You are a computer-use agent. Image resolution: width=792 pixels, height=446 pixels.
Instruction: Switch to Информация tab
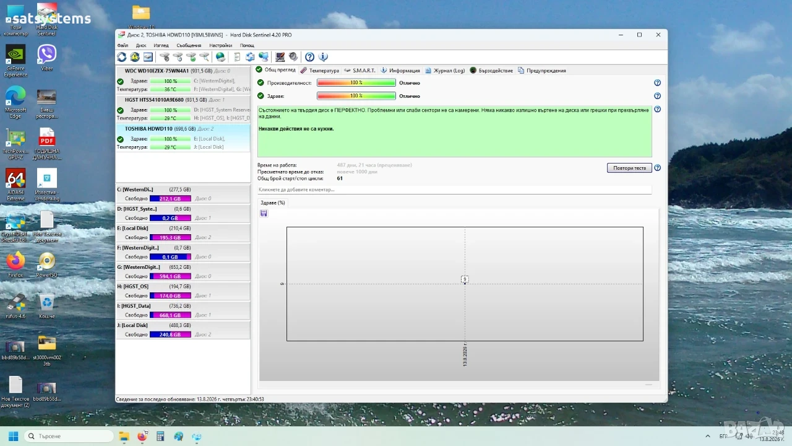(400, 71)
